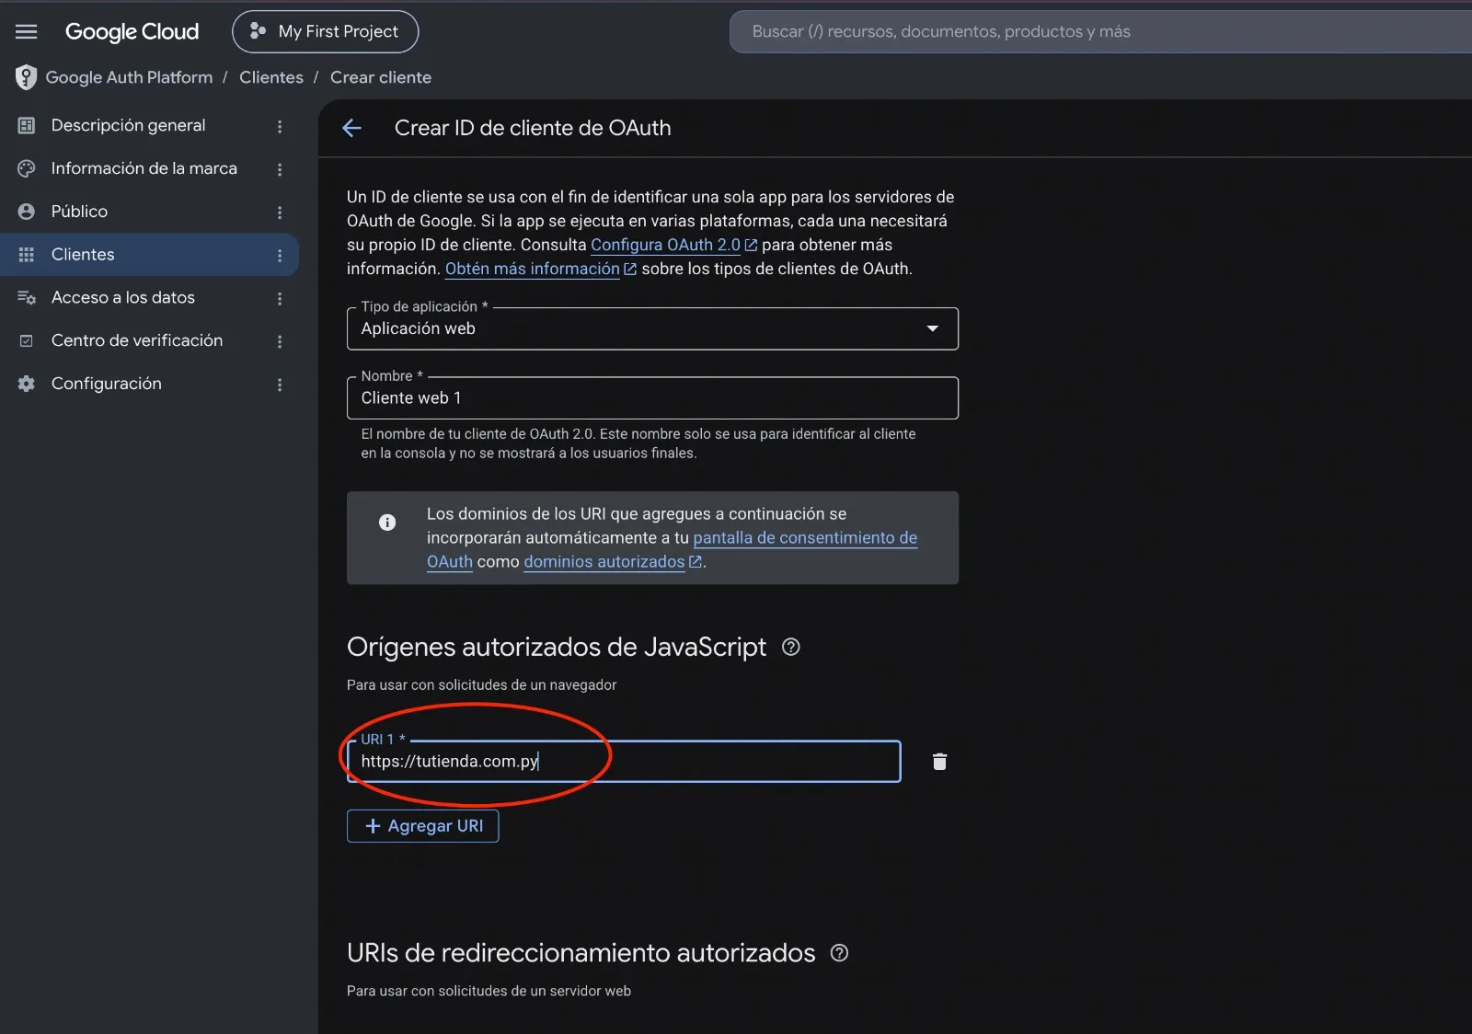
Task: Open help for Orígenes autorizados de JavaScript
Action: [790, 647]
